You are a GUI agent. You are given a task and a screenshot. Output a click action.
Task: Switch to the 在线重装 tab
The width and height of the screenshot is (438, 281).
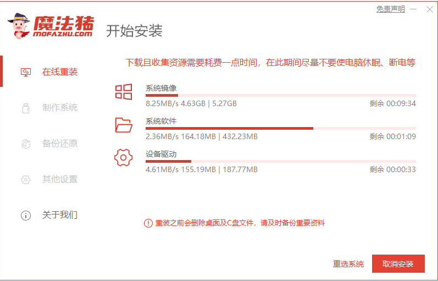tap(59, 72)
